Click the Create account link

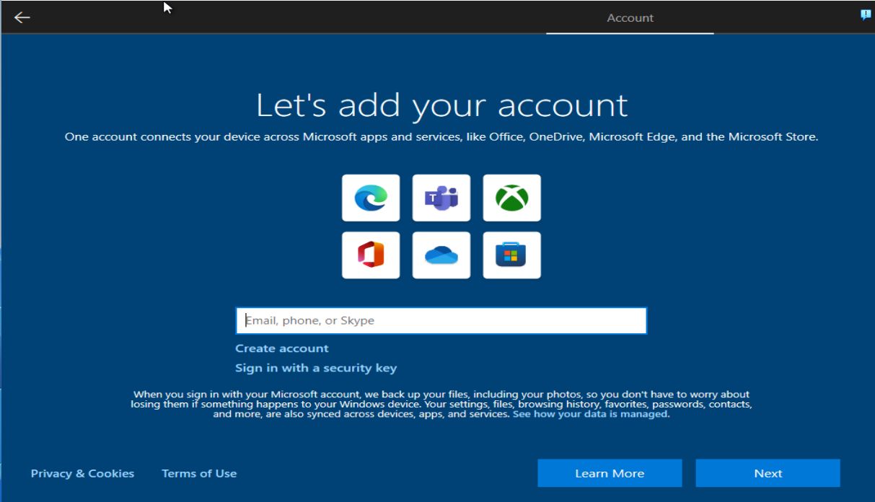[x=281, y=348]
